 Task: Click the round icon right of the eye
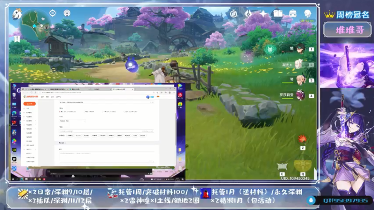tap(67, 13)
